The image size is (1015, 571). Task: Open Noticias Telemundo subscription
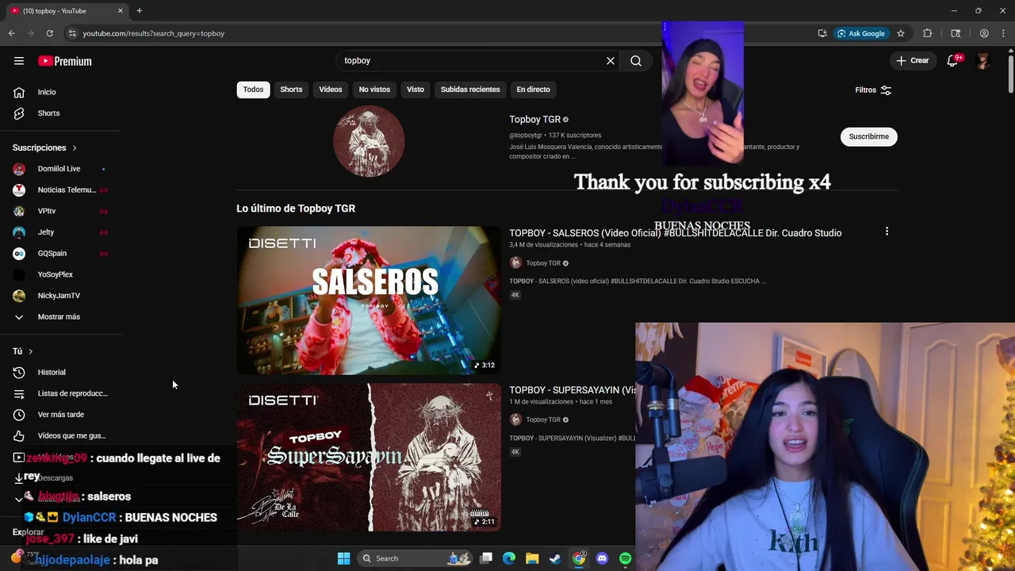[60, 190]
